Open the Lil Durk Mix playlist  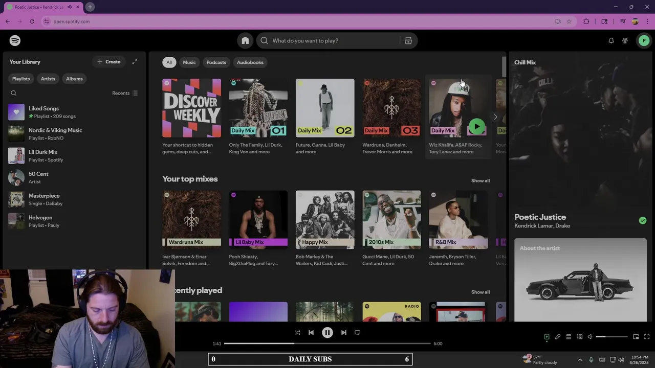coord(74,156)
